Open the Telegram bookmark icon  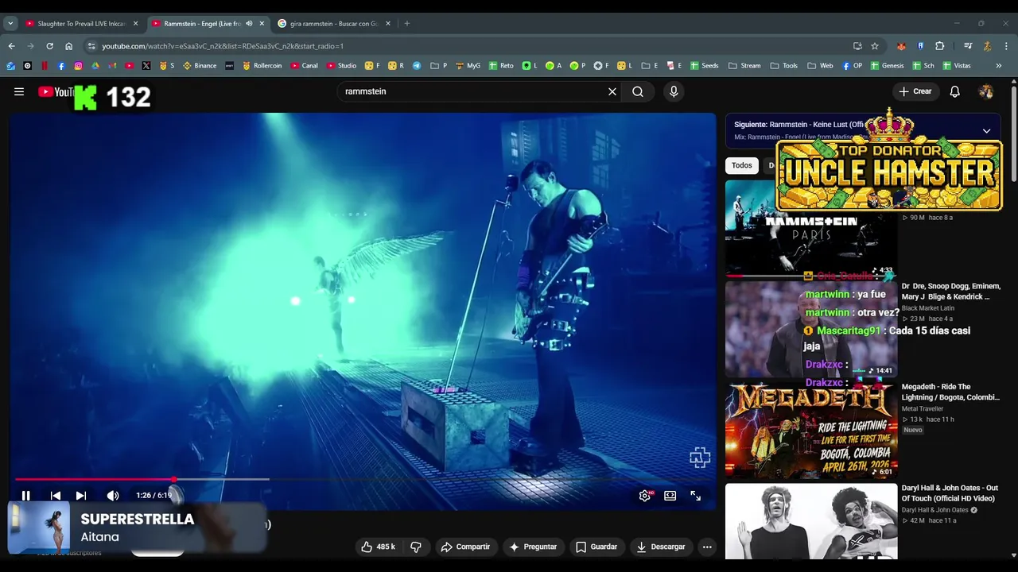417,66
